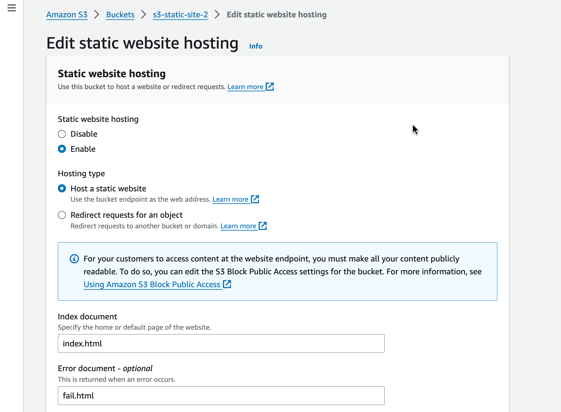Open Learn more about redirecting requests
The width and height of the screenshot is (561, 412).
point(238,226)
